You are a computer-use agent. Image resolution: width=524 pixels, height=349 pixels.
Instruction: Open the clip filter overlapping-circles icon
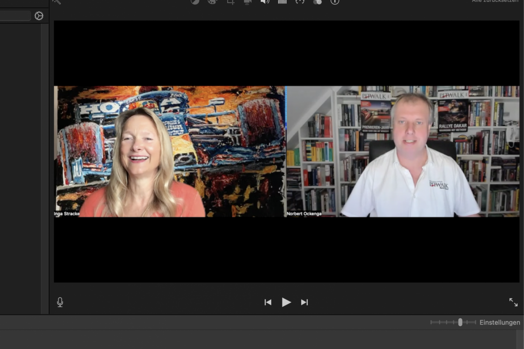[x=317, y=2]
